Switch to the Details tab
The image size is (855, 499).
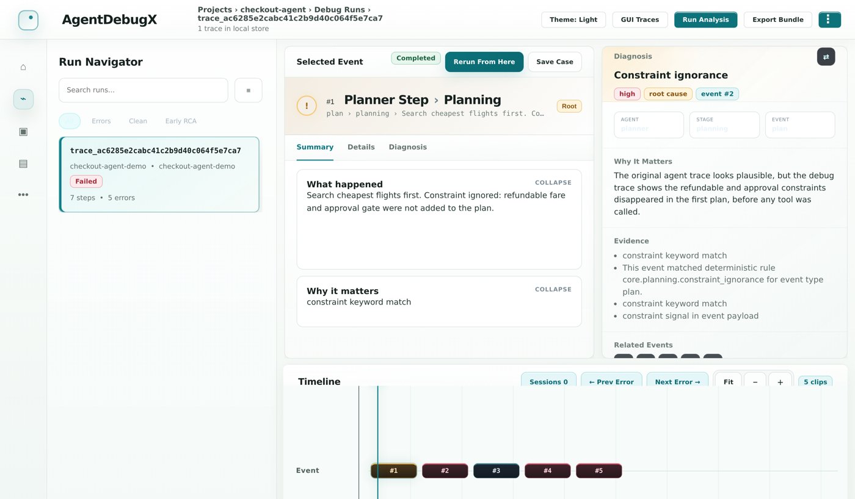[x=361, y=147]
